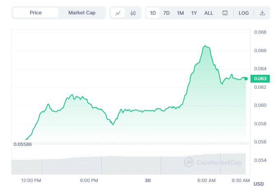The height and width of the screenshot is (196, 278).
Task: Click the 0.066 price axis label
Action: pos(260,51)
